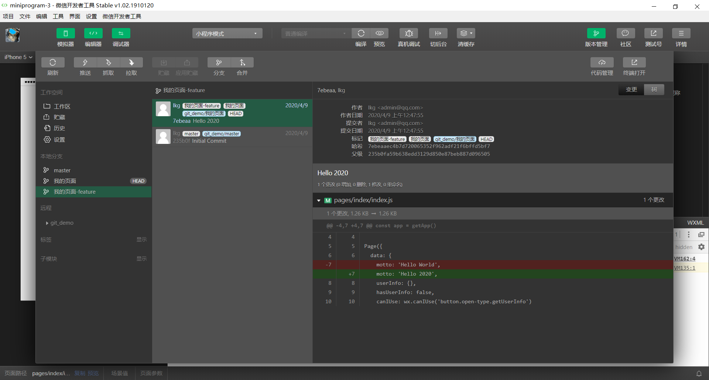Viewport: 709px width, 380px height.
Task: Open the 工具 menu
Action: (58, 16)
